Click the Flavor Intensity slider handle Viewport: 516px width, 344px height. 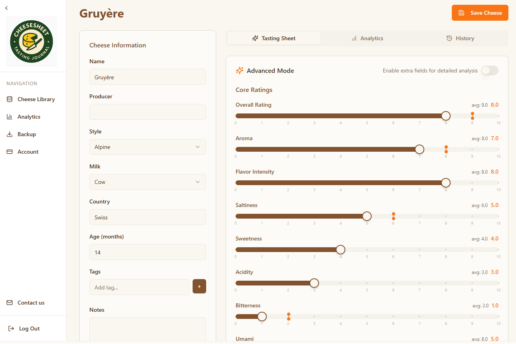click(x=446, y=183)
